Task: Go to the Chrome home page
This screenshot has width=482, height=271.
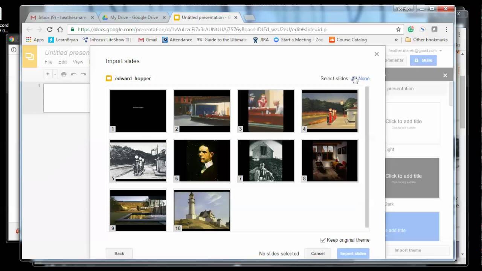Action: [60, 29]
